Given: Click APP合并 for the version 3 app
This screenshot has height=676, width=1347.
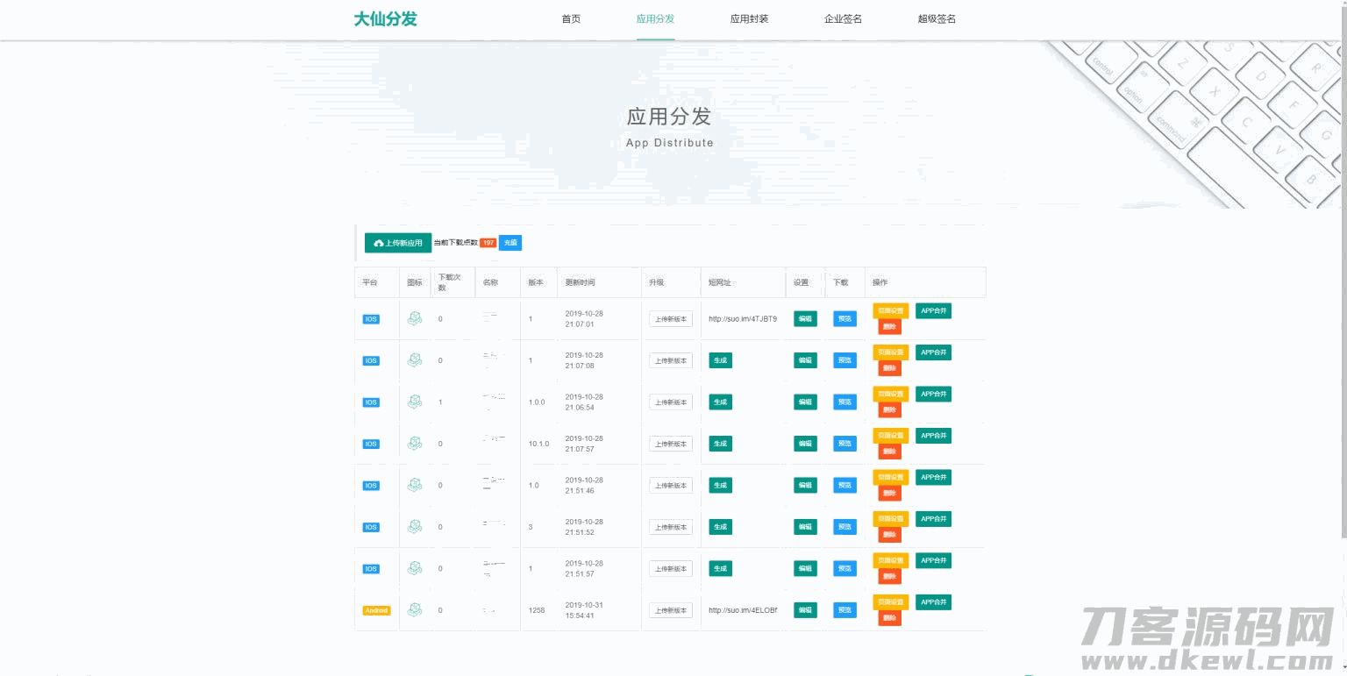Looking at the screenshot, I should (933, 519).
